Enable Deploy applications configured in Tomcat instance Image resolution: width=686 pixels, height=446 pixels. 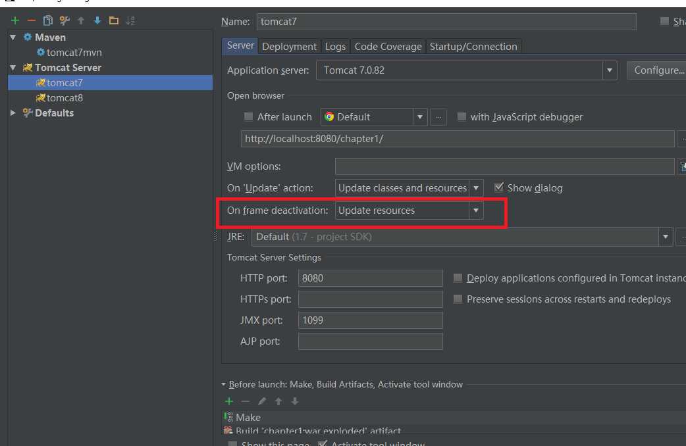[458, 278]
